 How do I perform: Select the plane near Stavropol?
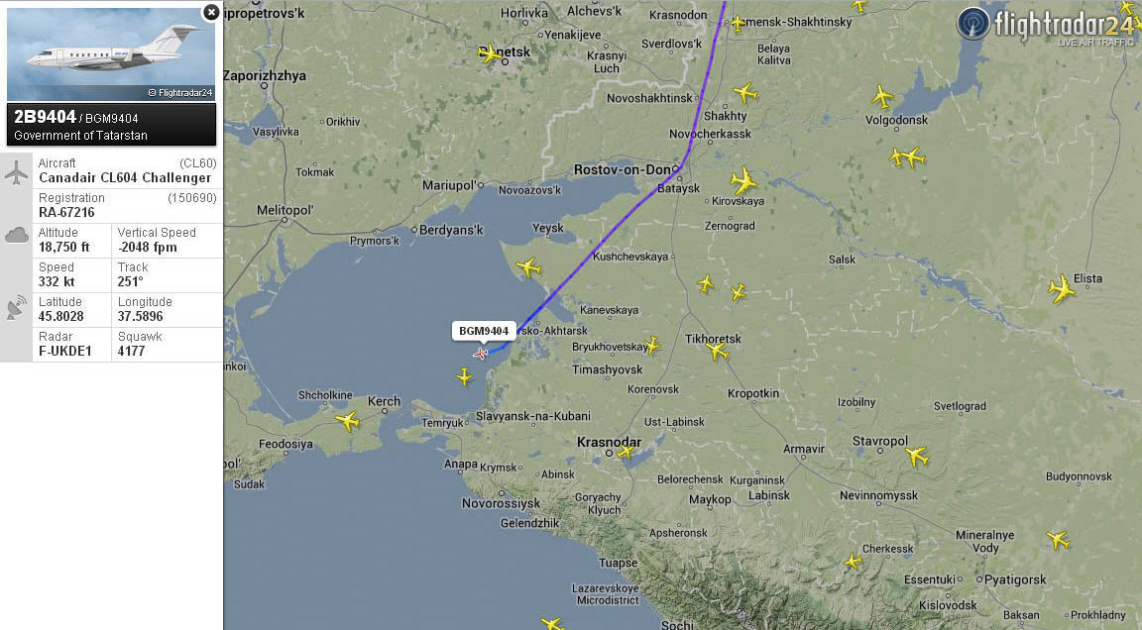click(917, 456)
